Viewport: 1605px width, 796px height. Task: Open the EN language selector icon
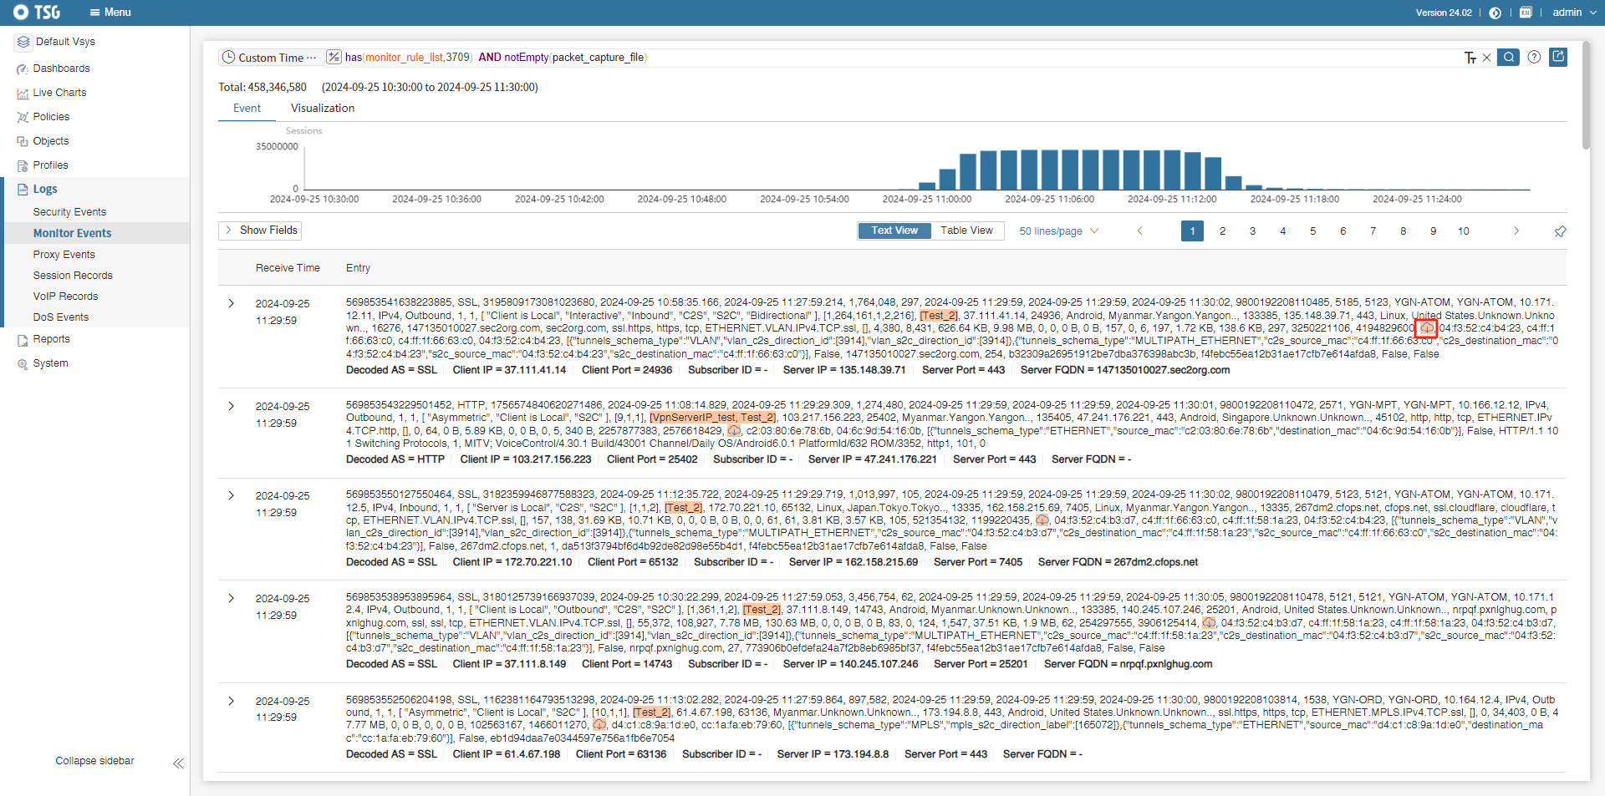[x=1526, y=13]
